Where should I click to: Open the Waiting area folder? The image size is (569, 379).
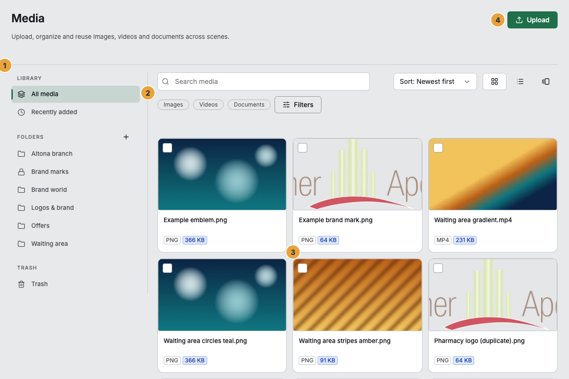pos(75,244)
